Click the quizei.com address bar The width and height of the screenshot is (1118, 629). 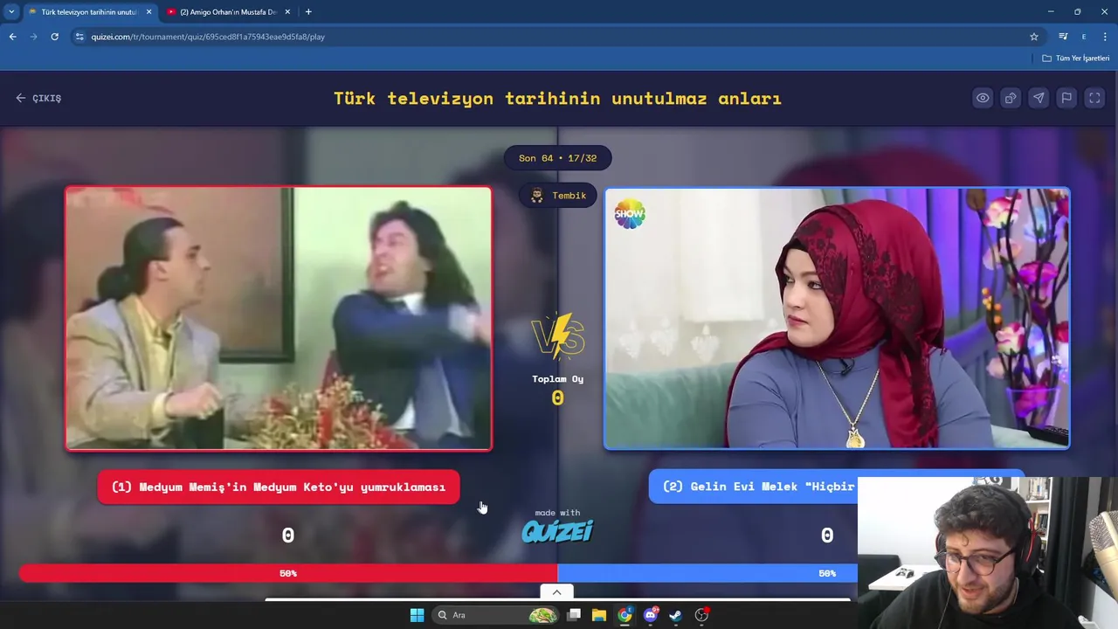(556, 37)
